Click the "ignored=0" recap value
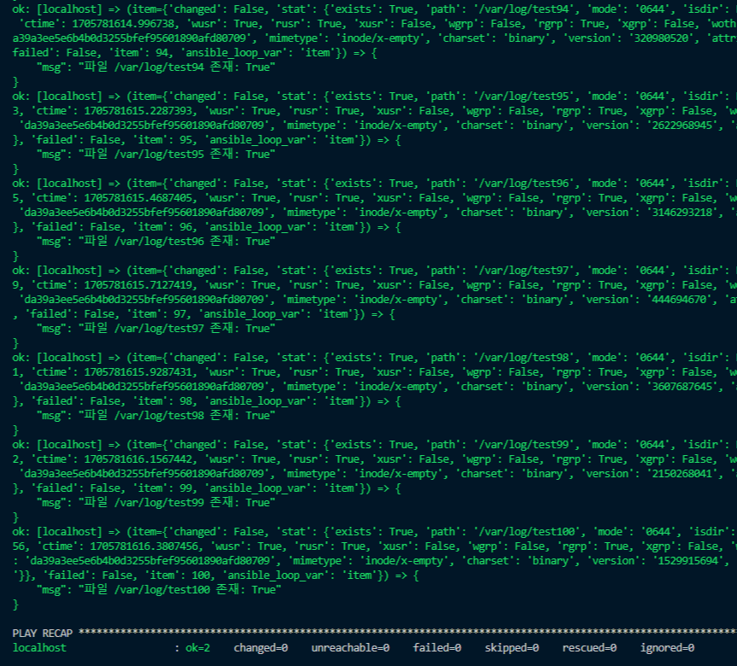The height and width of the screenshot is (666, 737). pyautogui.click(x=667, y=648)
